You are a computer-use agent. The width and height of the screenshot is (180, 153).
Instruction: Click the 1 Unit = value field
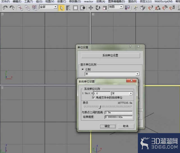pos(102,93)
